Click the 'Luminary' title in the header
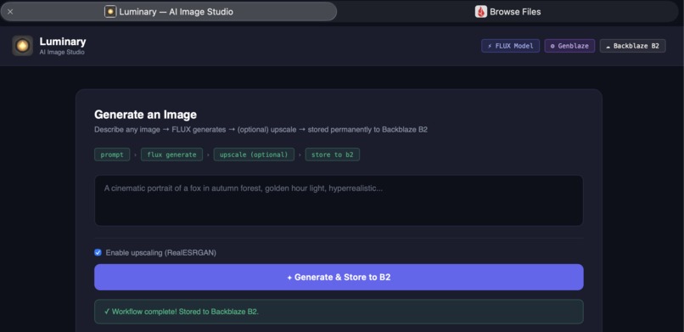This screenshot has height=332, width=684. click(63, 42)
